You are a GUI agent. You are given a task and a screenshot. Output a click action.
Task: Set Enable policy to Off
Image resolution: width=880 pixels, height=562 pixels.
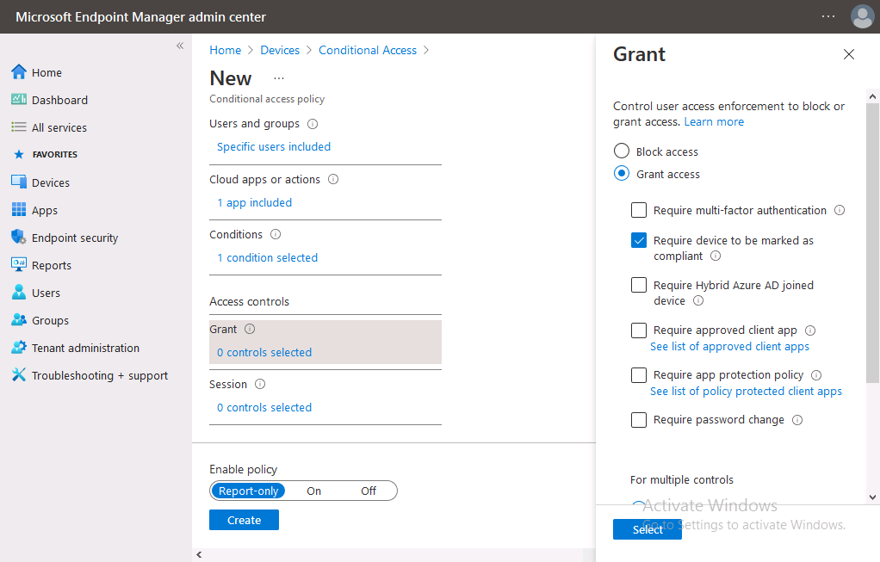coord(369,491)
